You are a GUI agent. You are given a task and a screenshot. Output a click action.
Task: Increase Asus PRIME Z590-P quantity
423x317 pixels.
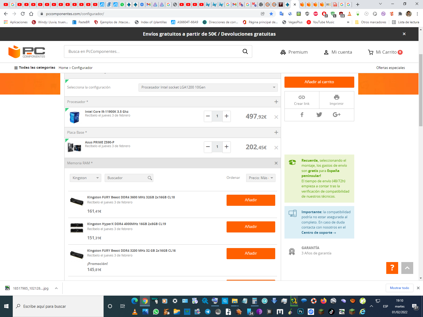(x=227, y=147)
